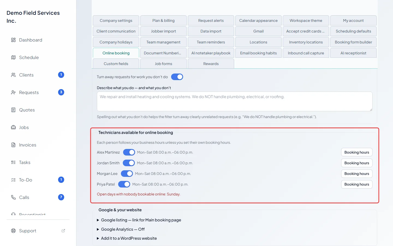Open Dashboard via its sidebar icon
The image size is (393, 246).
pos(13,40)
